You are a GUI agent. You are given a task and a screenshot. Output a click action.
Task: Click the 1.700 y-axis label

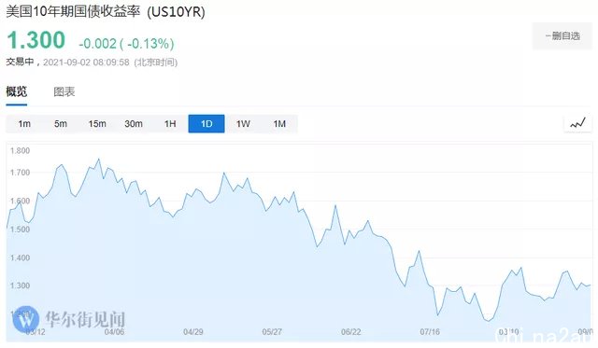point(20,173)
